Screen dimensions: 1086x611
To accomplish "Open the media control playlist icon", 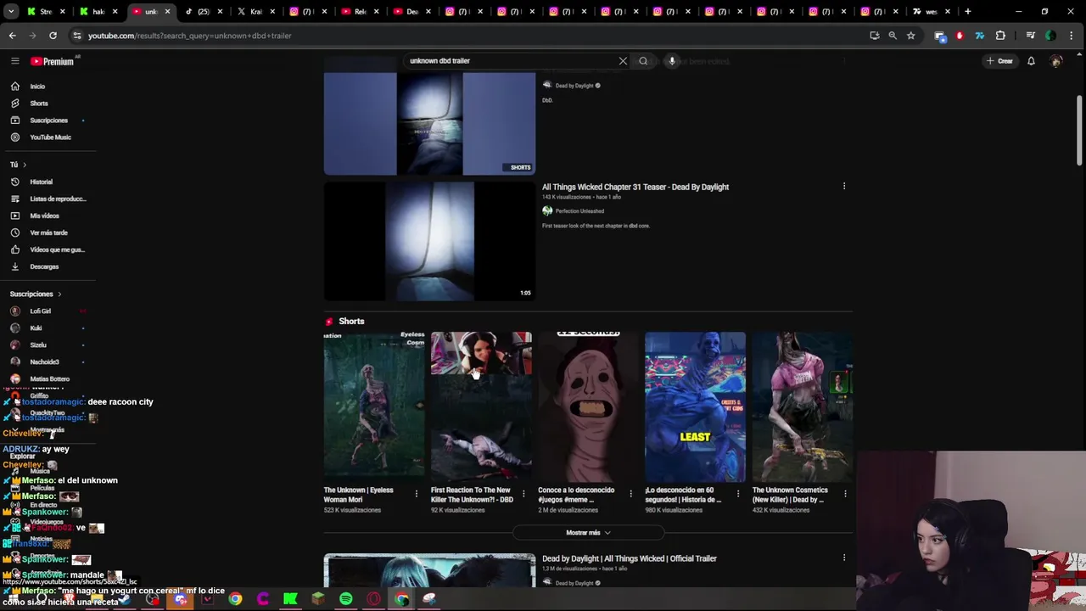I will tap(1030, 36).
